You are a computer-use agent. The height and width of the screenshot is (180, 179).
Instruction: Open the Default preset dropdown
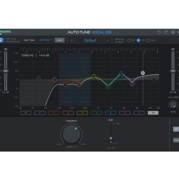90,41
